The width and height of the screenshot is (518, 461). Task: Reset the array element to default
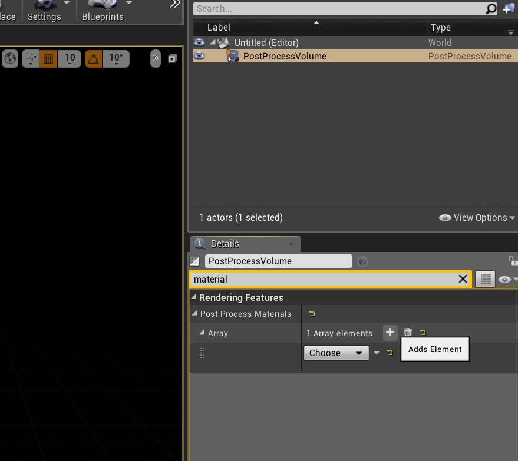coord(390,353)
